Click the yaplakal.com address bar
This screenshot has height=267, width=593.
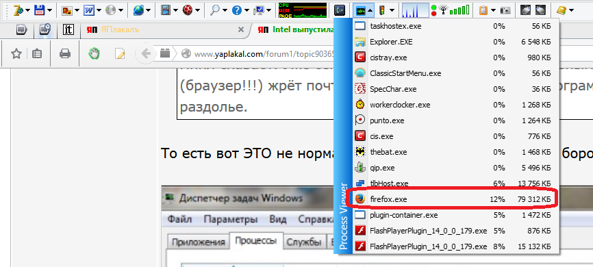257,54
